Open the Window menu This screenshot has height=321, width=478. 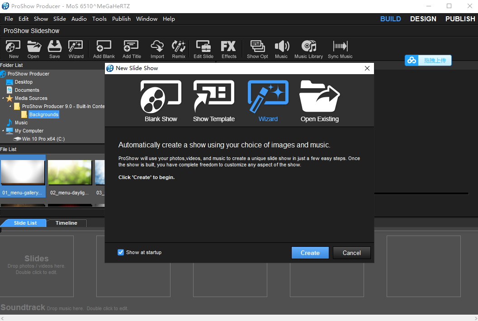point(147,19)
